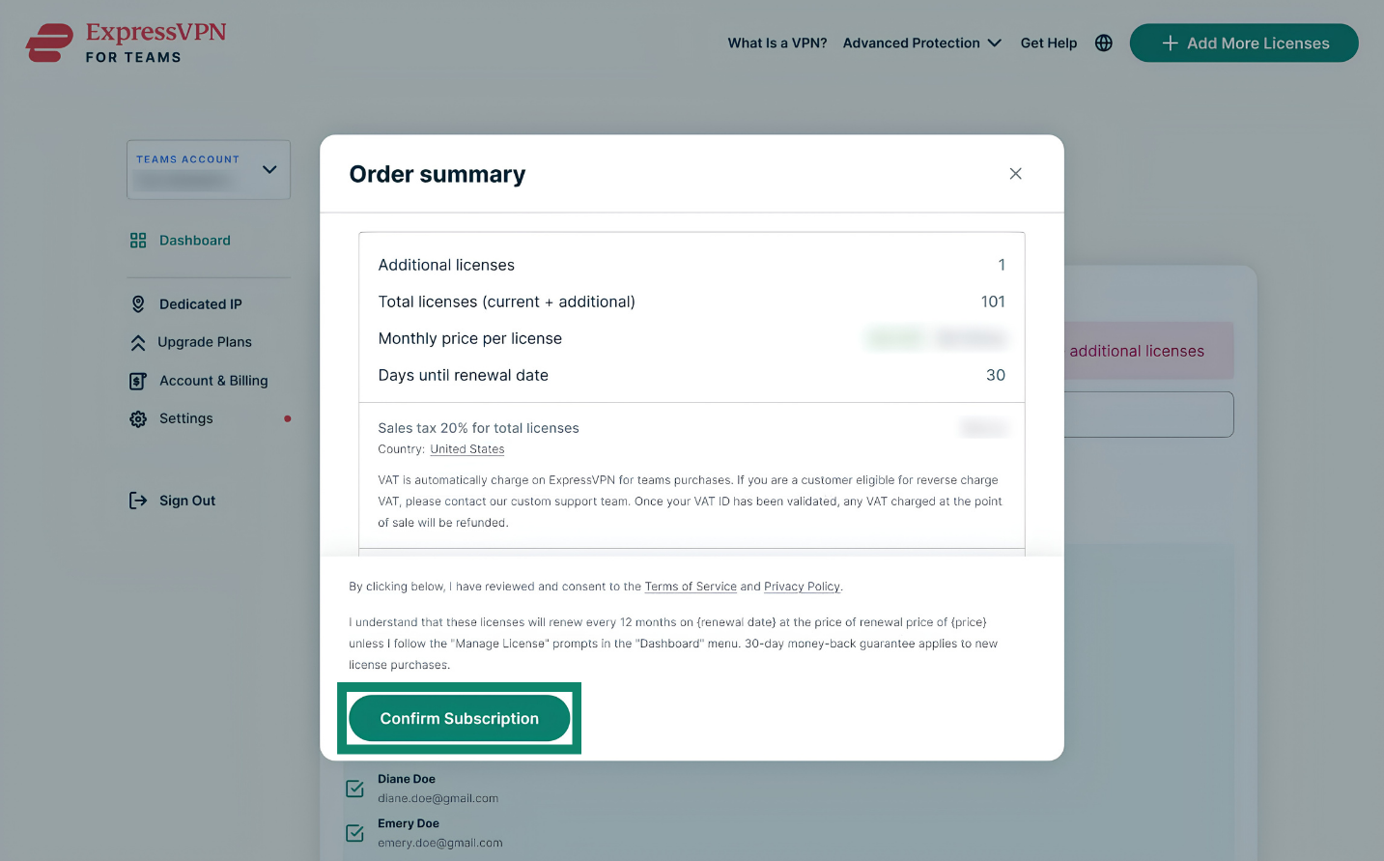Open the Privacy Policy link
The height and width of the screenshot is (861, 1384).
[802, 587]
